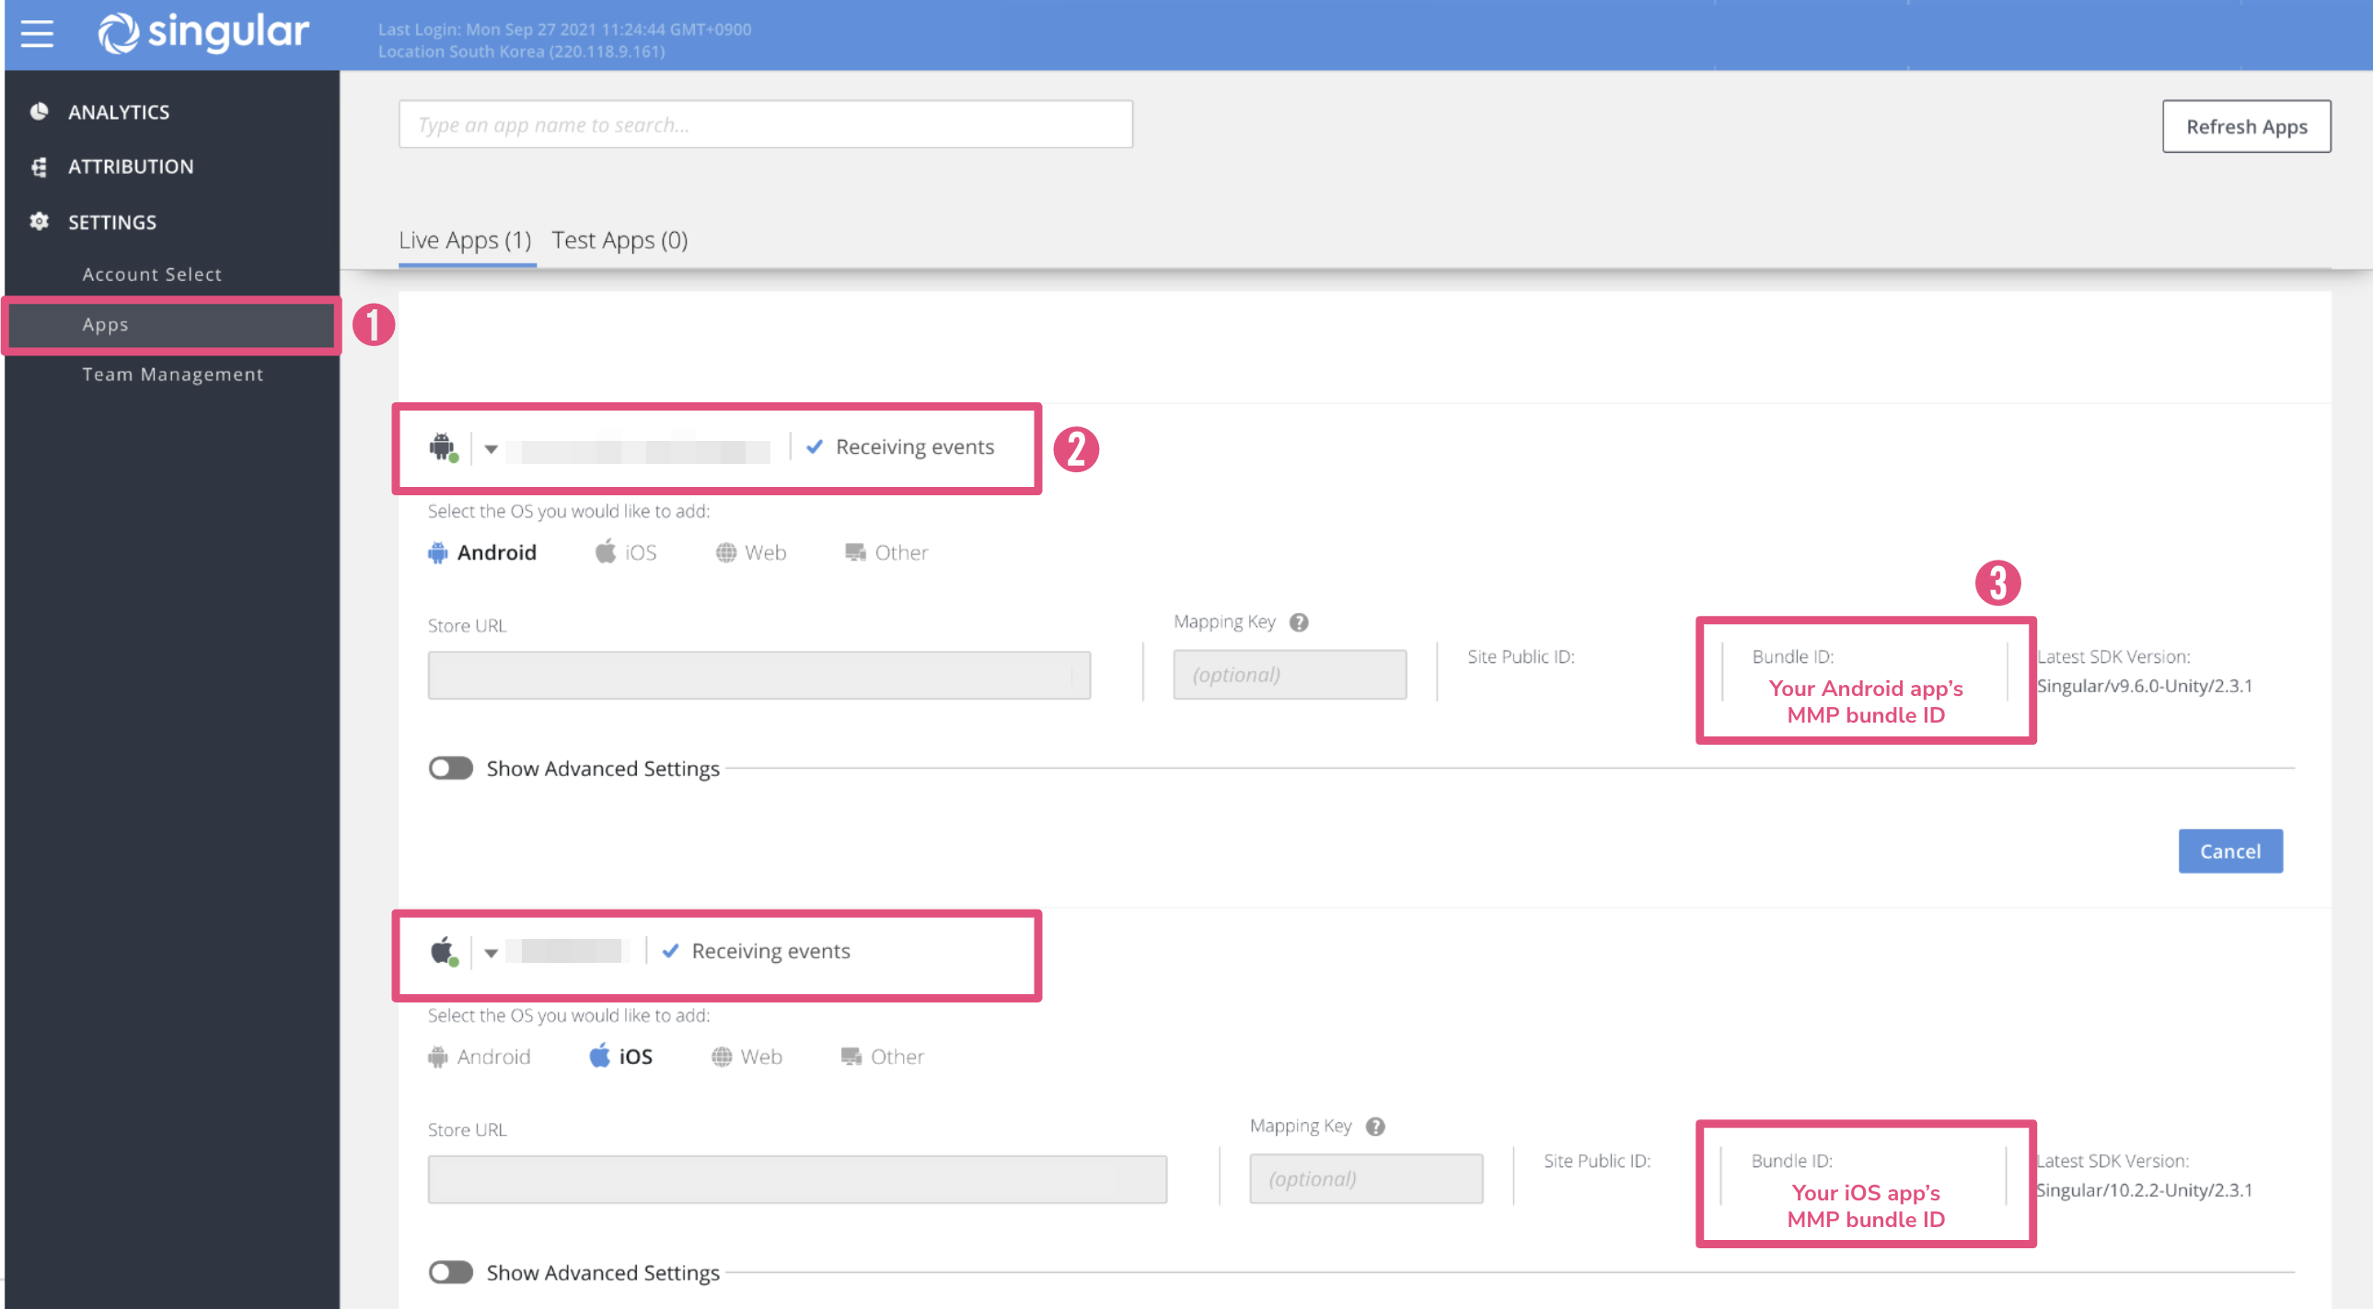Select Web as OS in the second app section
Screen dimensions: 2373x1309
coord(747,1057)
